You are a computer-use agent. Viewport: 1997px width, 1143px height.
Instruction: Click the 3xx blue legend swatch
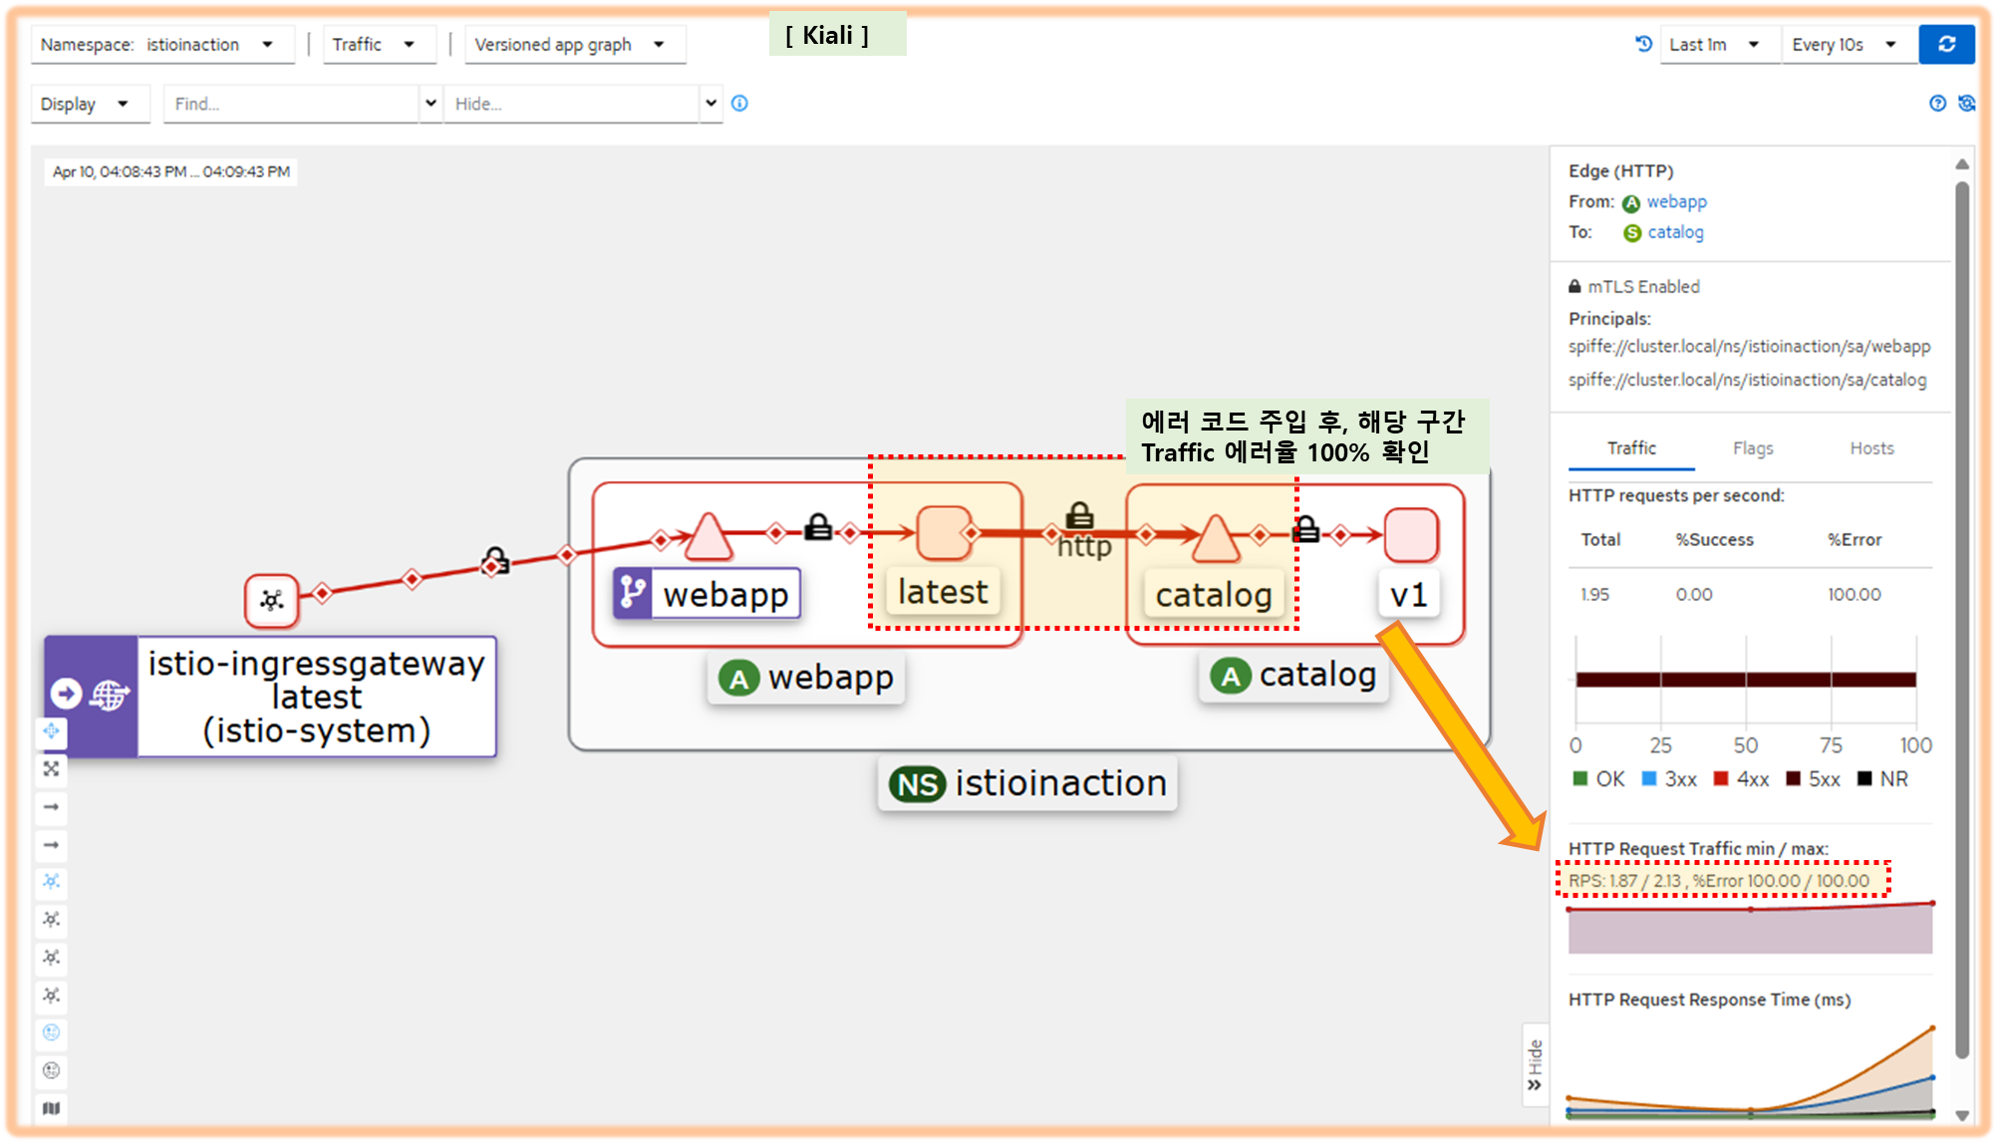[1648, 778]
